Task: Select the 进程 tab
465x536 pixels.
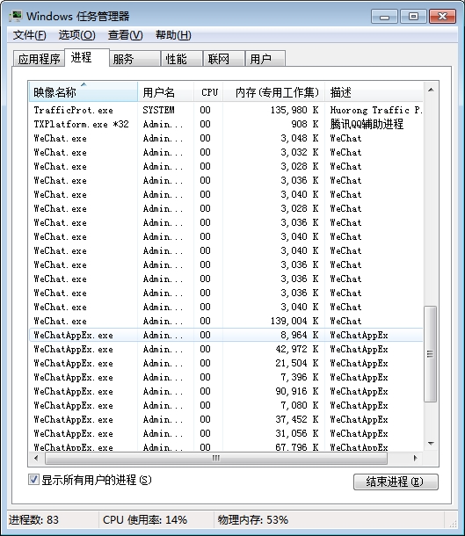Action: click(x=87, y=57)
